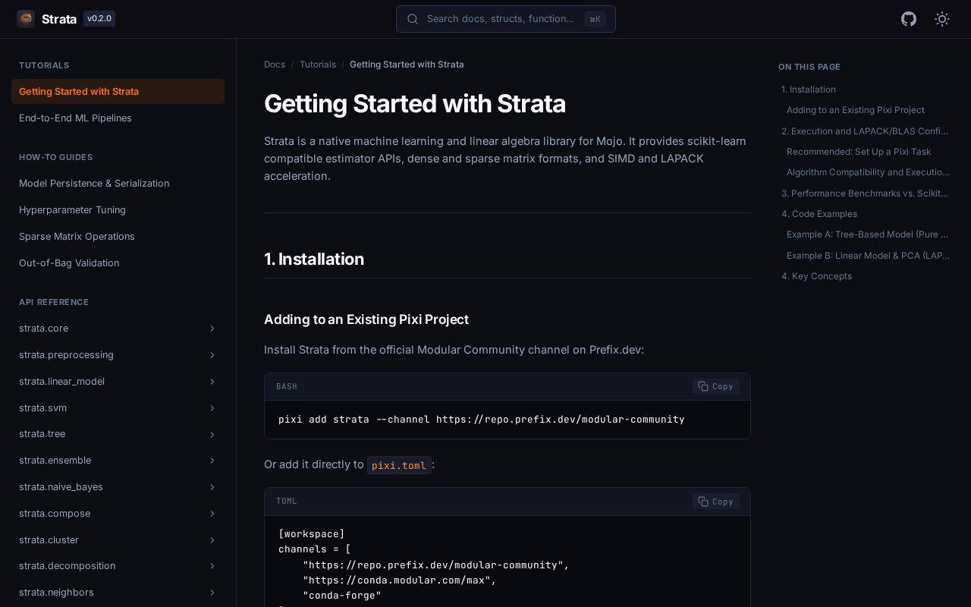Click the search magnifier icon

[x=413, y=19]
